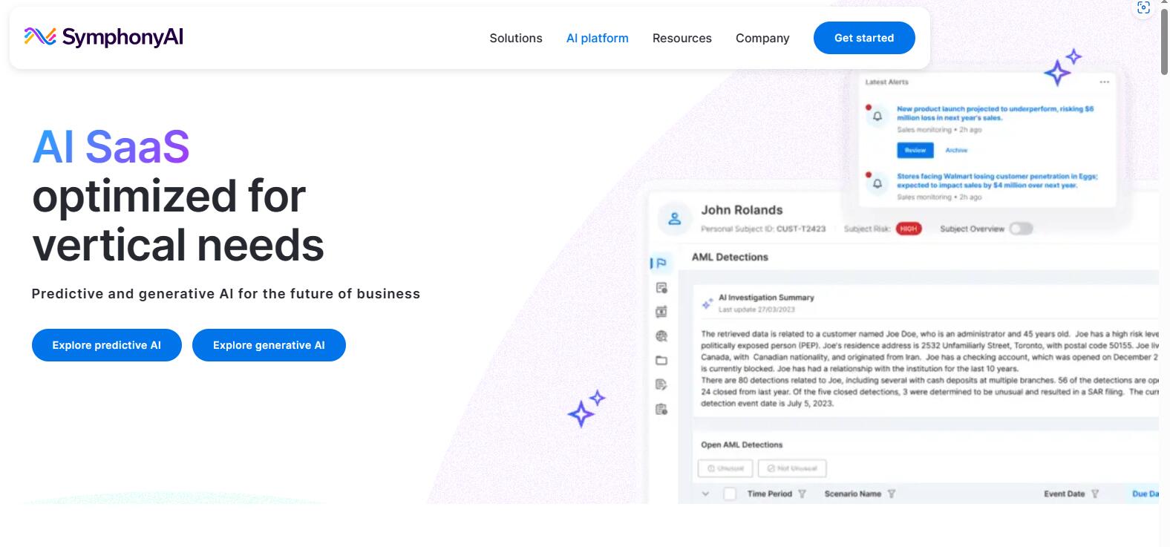Open the Solutions menu
Viewport: 1170px width, 547px height.
(516, 38)
